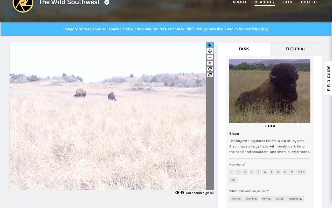Choose the 11-20 count range

301,172
